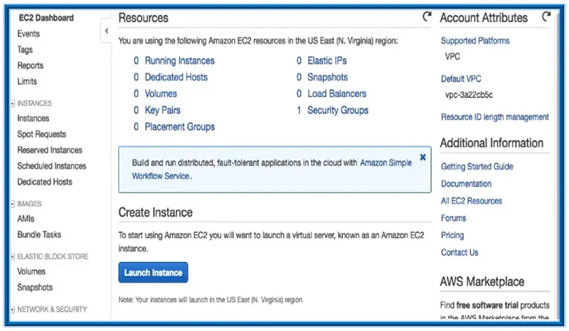Image resolution: width=569 pixels, height=331 pixels.
Task: Open the Security Groups resource link
Action: [x=338, y=111]
